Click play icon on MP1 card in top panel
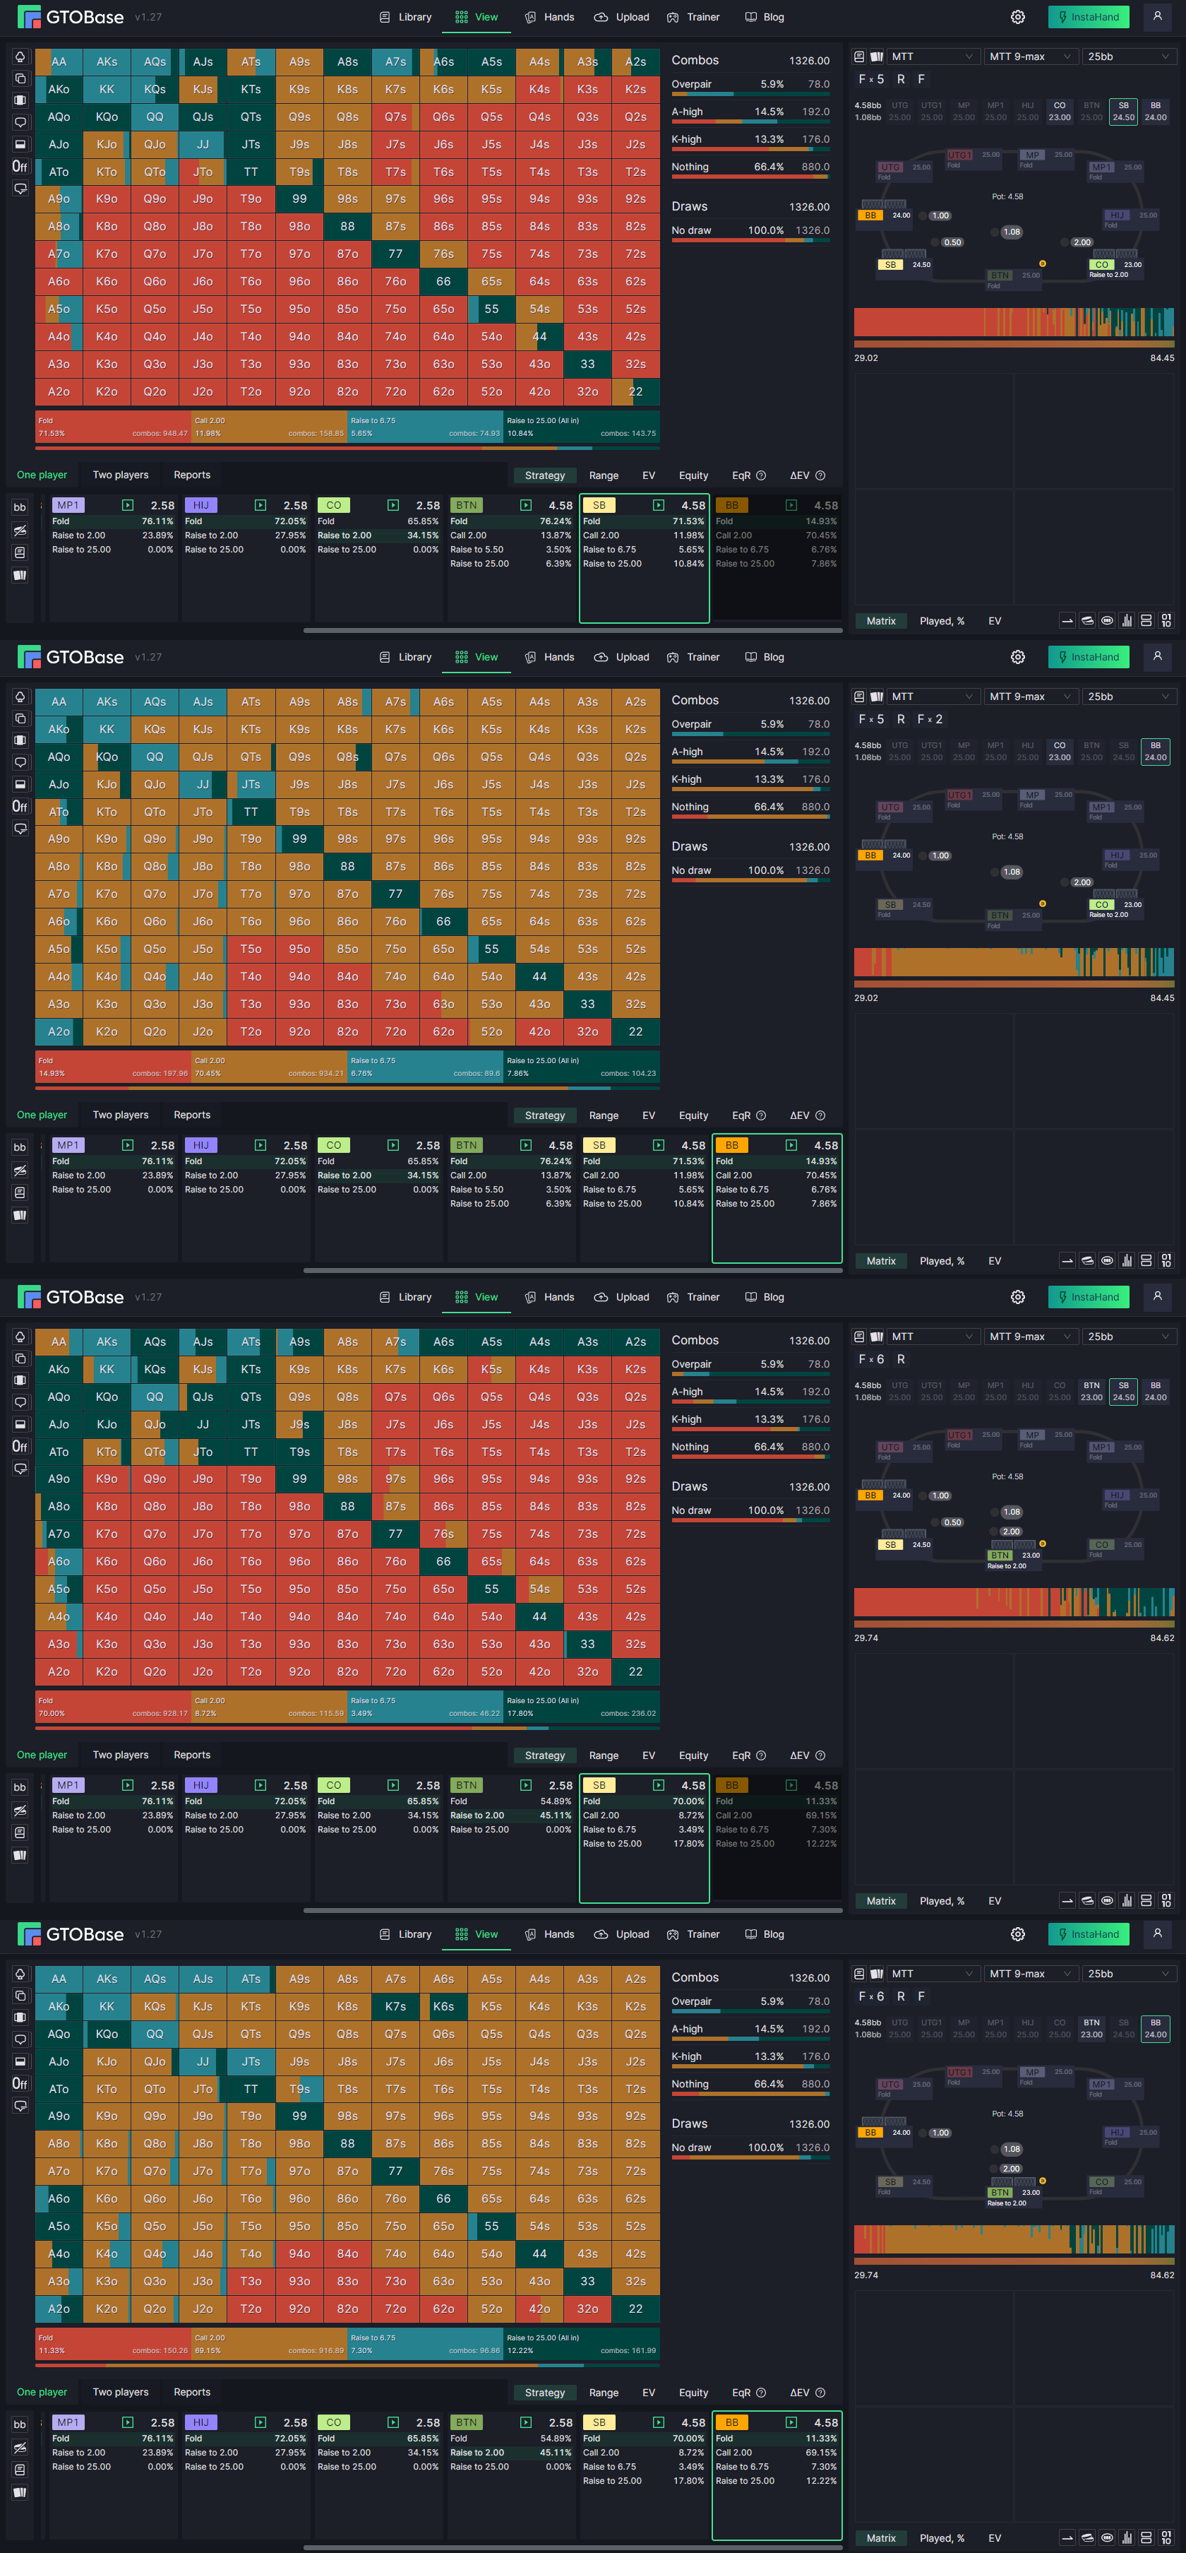Screen dimensions: 1186x2553 tap(128, 506)
